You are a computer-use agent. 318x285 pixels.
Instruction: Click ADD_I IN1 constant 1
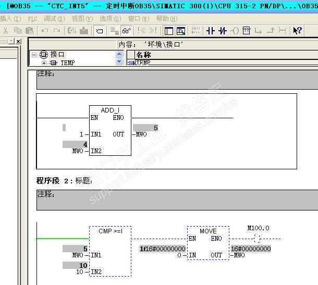point(81,134)
